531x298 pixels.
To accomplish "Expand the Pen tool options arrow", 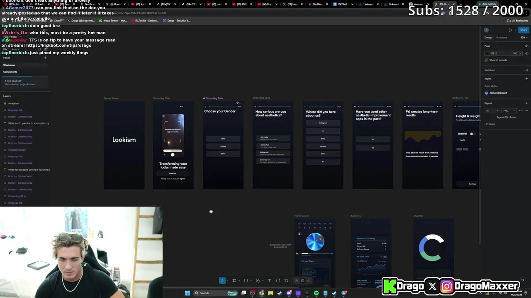I will [x=263, y=281].
